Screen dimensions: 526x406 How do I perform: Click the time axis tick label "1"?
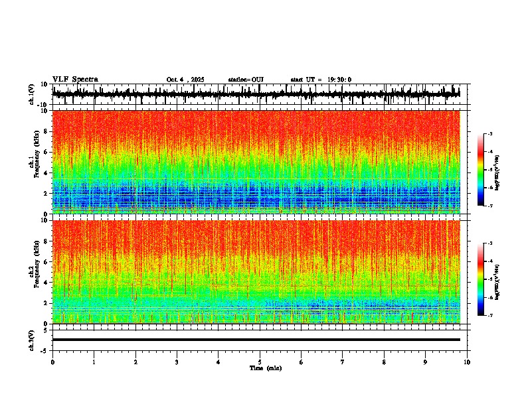[x=94, y=362]
